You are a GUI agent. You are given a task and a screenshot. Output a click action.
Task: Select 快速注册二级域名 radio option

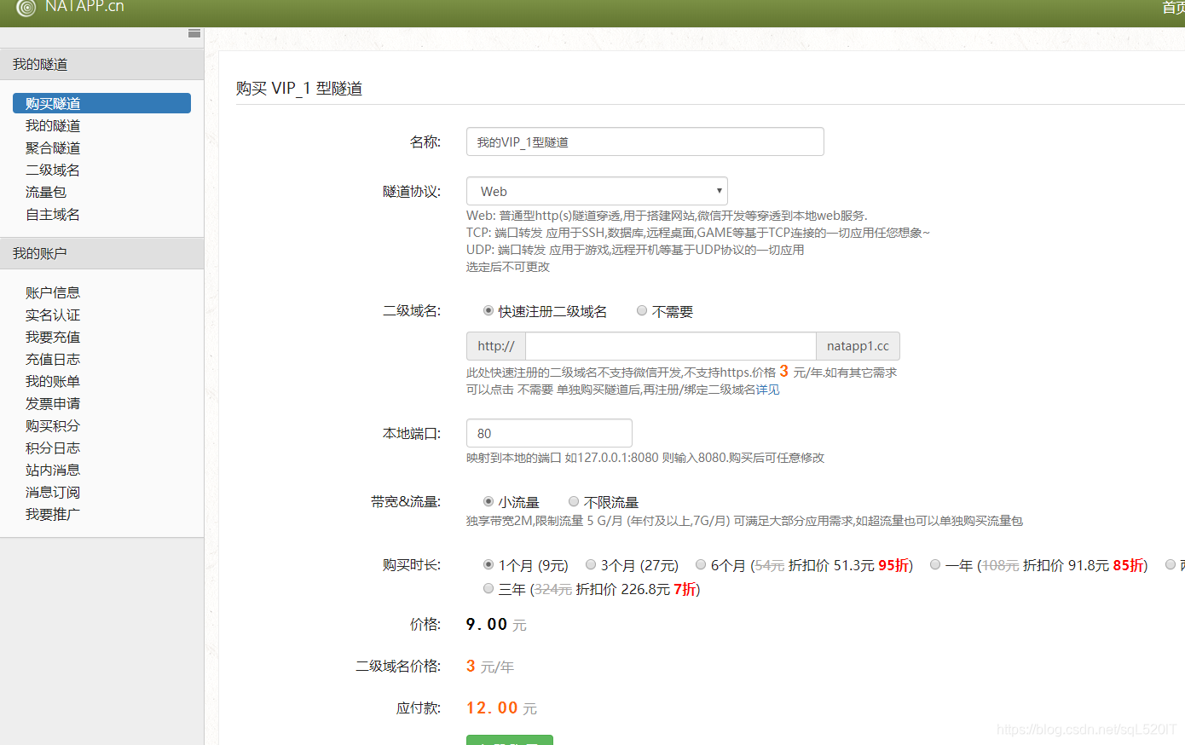pos(488,311)
